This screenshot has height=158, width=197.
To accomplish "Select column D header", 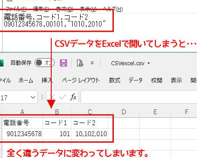I will (123, 112).
